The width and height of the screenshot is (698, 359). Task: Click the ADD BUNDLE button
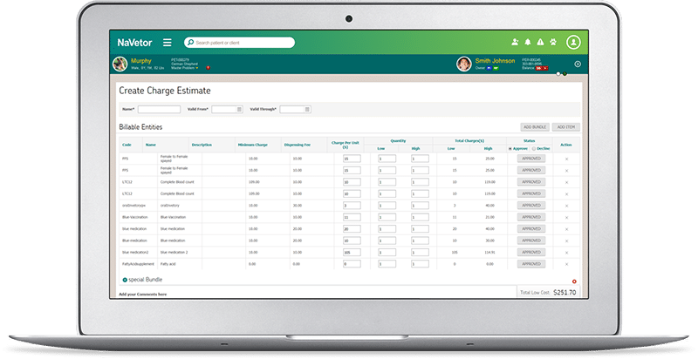[x=535, y=127]
